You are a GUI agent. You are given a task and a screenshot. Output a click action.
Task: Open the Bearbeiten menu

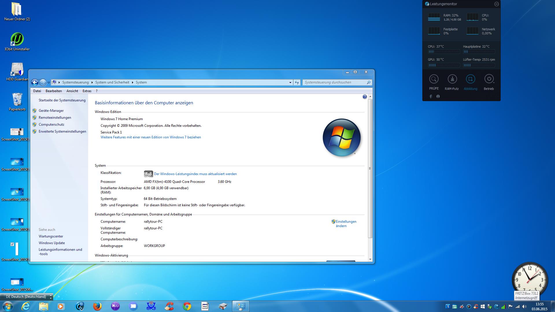coord(53,91)
